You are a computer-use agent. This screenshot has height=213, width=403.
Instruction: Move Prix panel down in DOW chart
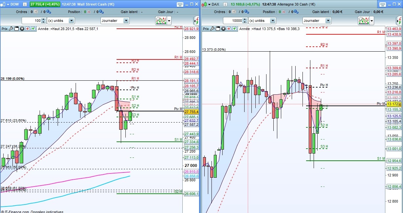pos(27,29)
